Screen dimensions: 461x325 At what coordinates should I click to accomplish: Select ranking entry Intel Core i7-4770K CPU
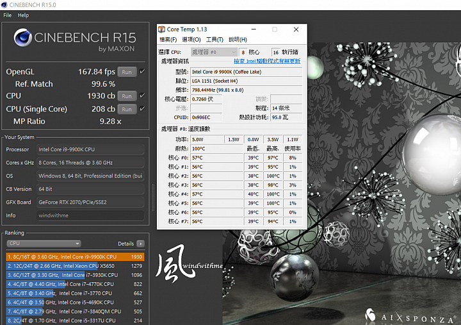click(x=75, y=284)
